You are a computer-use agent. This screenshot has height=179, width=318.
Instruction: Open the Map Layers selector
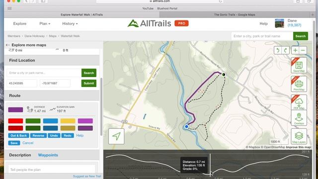[299, 136]
